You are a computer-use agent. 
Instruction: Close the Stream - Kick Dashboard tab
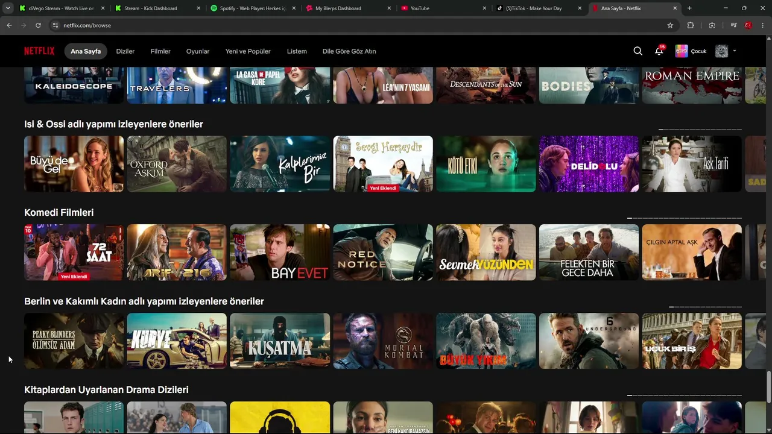click(x=198, y=8)
